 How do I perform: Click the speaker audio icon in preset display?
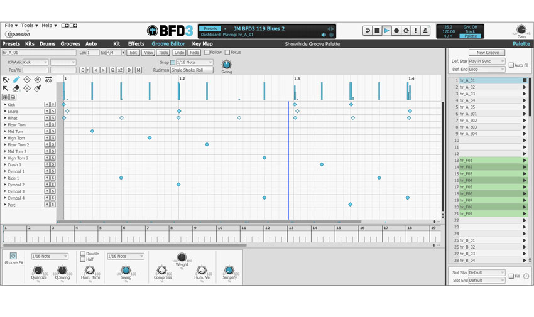[324, 35]
